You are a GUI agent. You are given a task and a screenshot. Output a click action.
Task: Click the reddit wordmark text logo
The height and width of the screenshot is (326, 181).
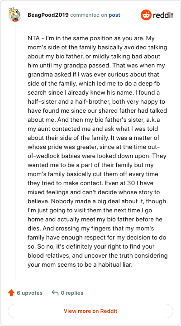(x=163, y=15)
